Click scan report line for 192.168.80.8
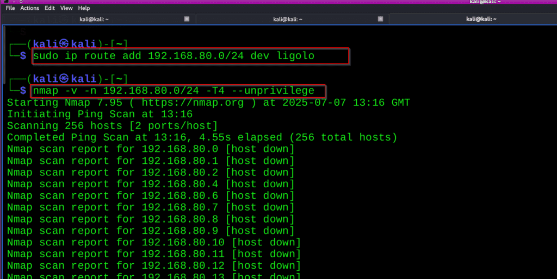 [x=151, y=219]
